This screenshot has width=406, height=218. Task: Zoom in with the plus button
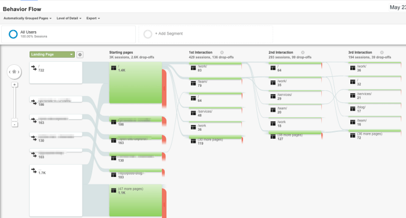14,85
